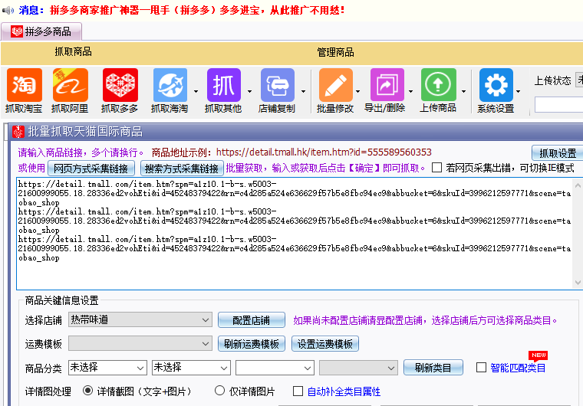The height and width of the screenshot is (406, 583).
Task: Open the 抓取海淘 overseas grab tool
Action: (170, 90)
